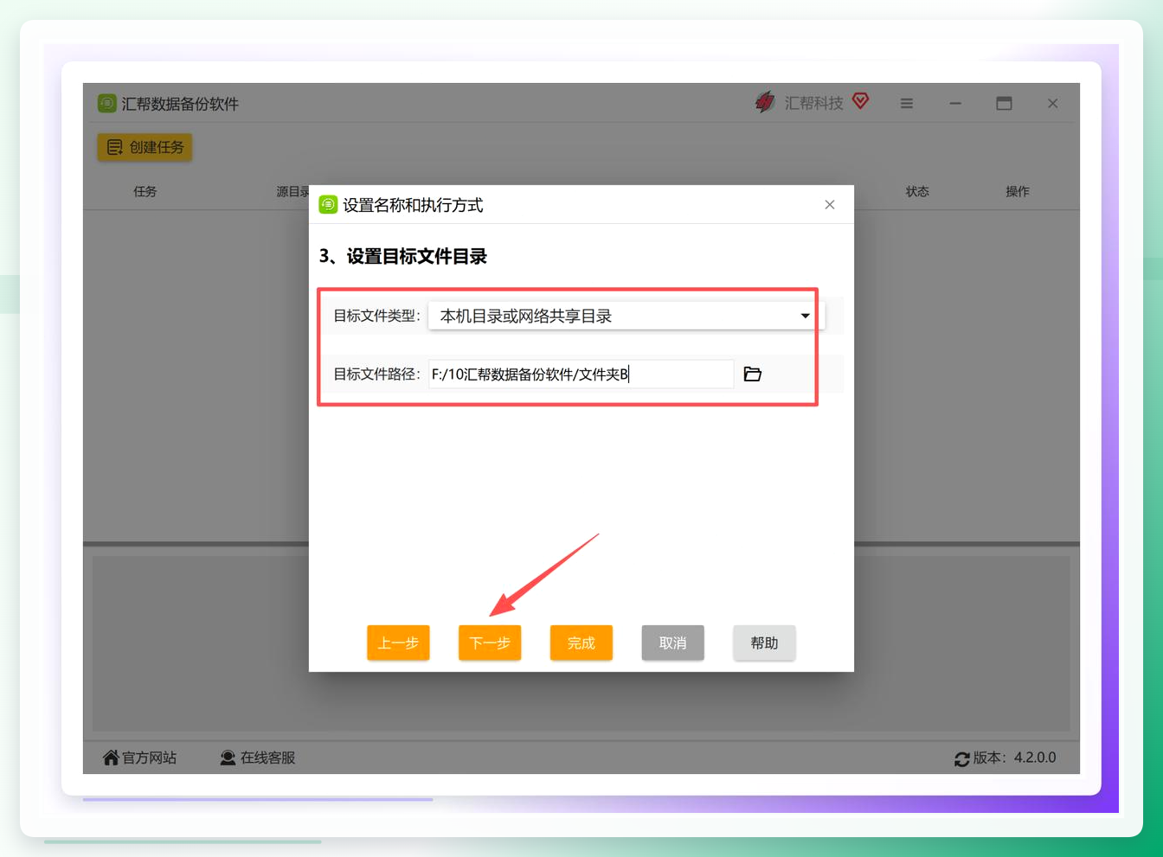This screenshot has width=1163, height=857.
Task: Click the 任务 column header
Action: [x=145, y=191]
